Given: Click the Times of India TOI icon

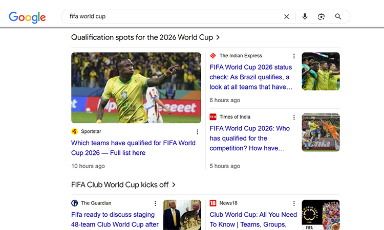Looking at the screenshot, I should (213, 117).
